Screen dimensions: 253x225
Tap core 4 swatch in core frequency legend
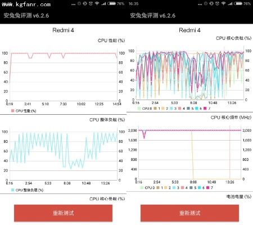point(182,187)
